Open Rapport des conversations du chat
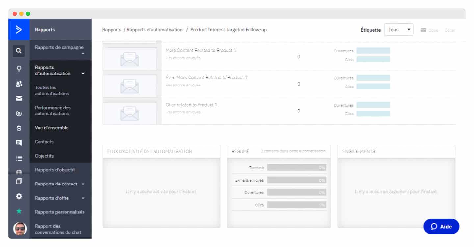Viewport: 474px width, 247px height. click(x=58, y=229)
